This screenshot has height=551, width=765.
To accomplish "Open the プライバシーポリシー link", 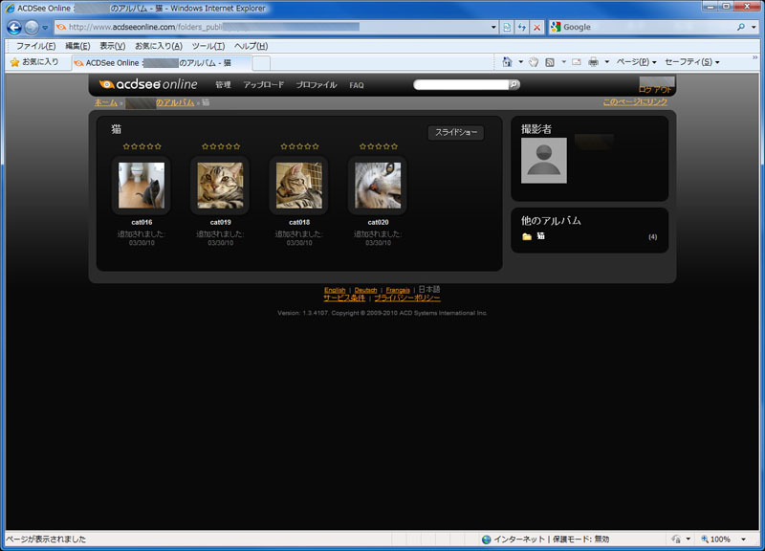I will click(407, 298).
